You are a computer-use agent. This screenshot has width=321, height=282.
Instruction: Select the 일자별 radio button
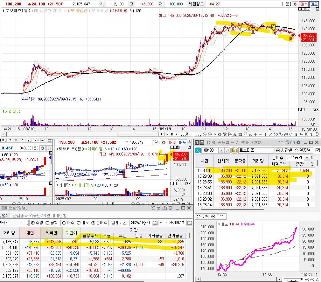(x=297, y=150)
